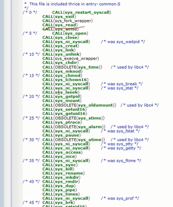Follow the sys_unlink identifier
The height and width of the screenshot is (207, 173).
pos(67,54)
